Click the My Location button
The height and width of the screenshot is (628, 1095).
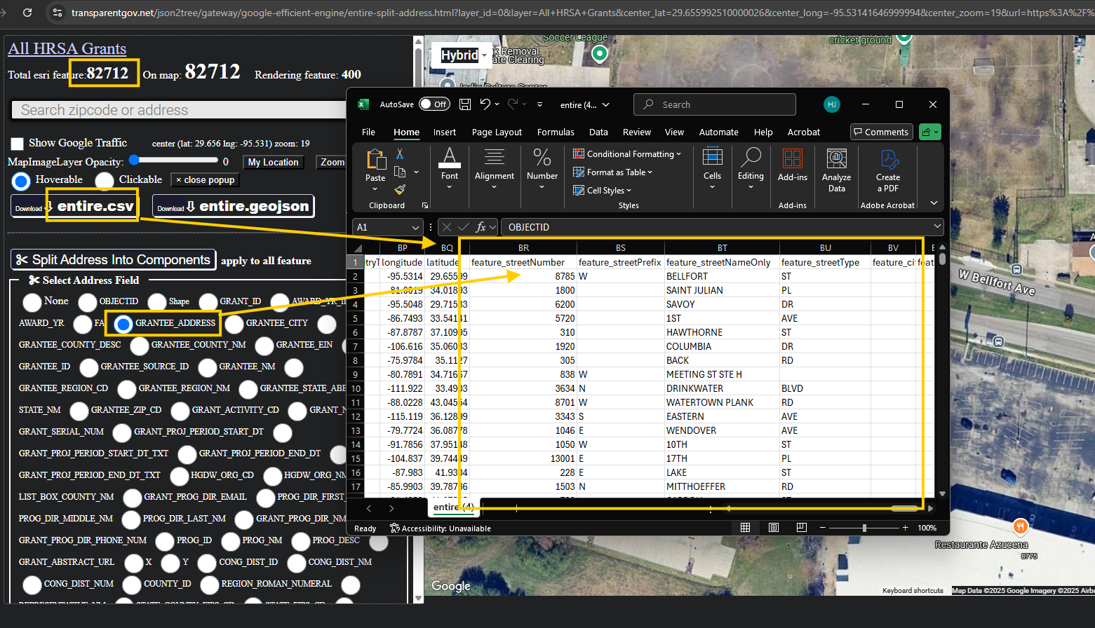pos(274,162)
